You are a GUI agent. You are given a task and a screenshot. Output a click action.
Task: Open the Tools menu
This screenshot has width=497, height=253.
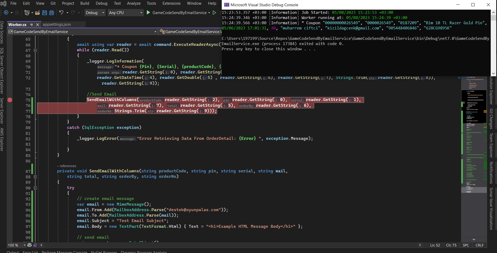click(x=151, y=3)
